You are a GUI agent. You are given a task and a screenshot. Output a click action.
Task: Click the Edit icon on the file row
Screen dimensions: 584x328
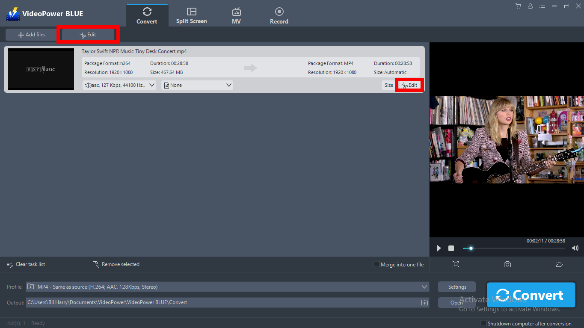click(409, 85)
